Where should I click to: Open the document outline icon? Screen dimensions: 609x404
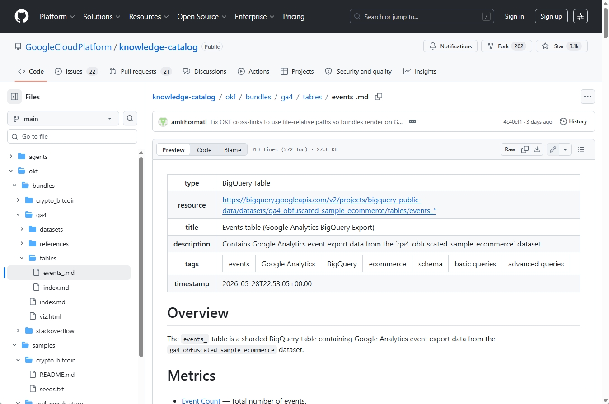click(581, 149)
